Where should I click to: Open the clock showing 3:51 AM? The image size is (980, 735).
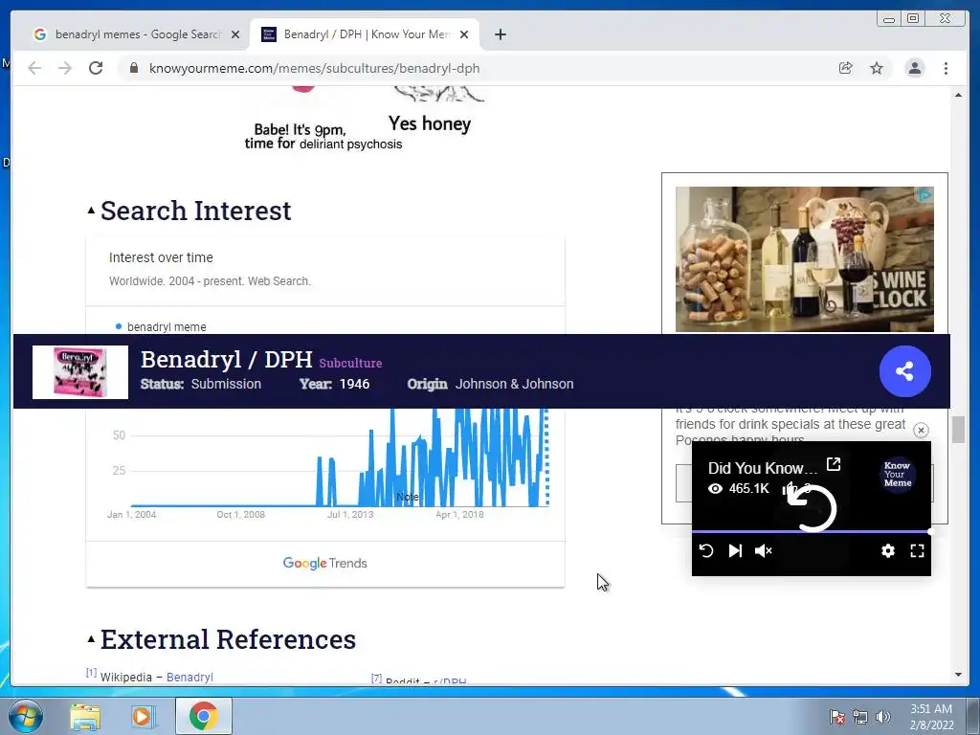(931, 717)
